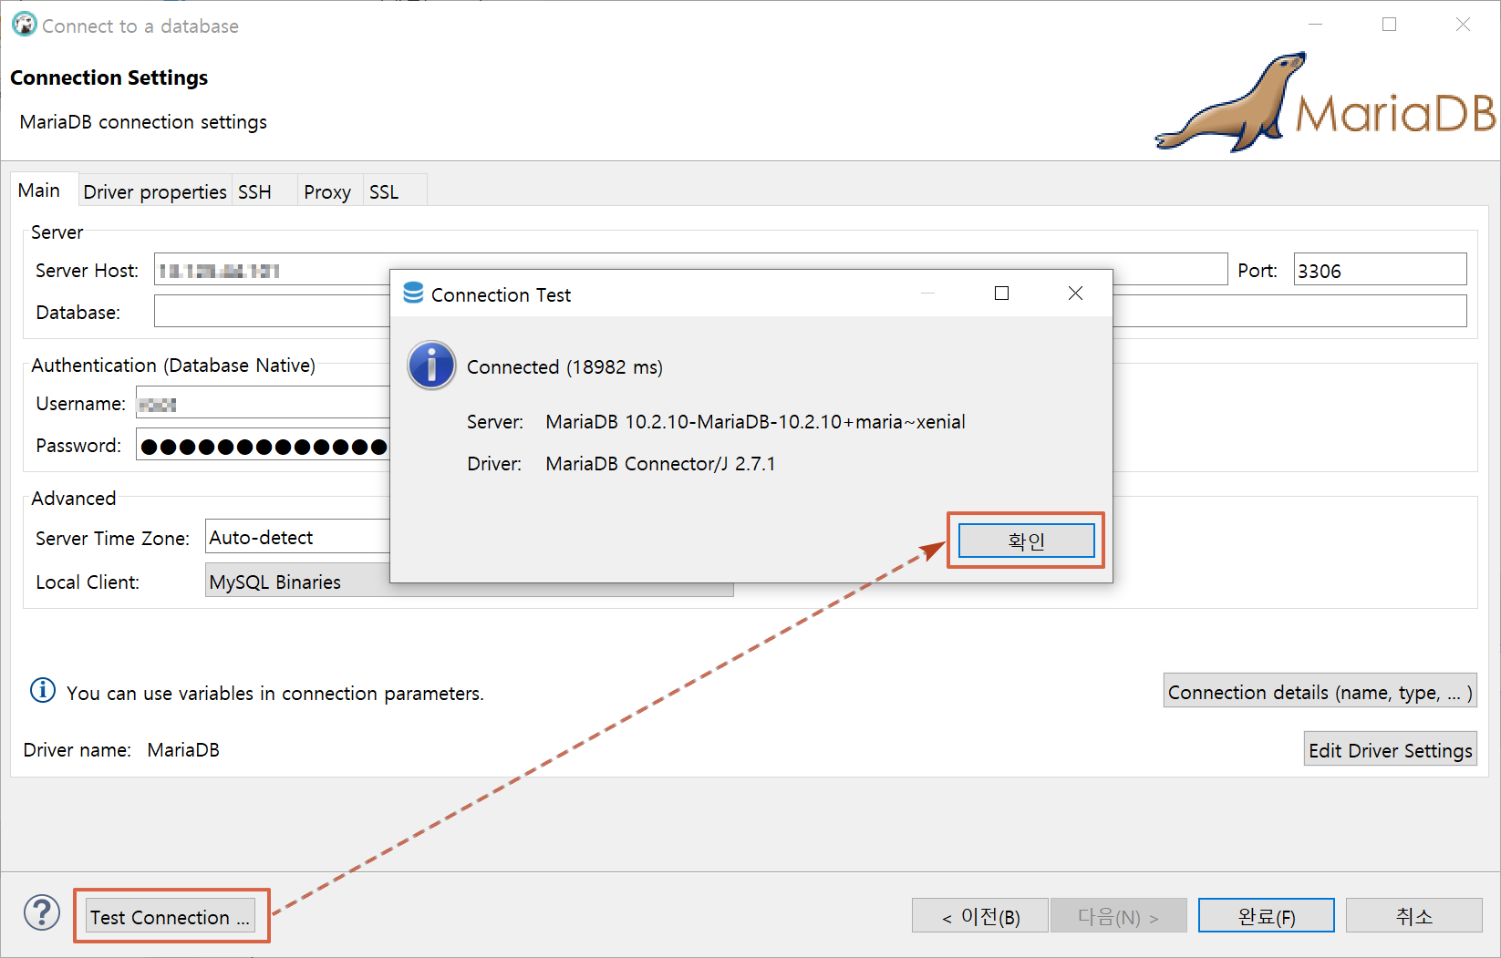Click the Port field showing 3306
The image size is (1501, 958).
(x=1380, y=270)
